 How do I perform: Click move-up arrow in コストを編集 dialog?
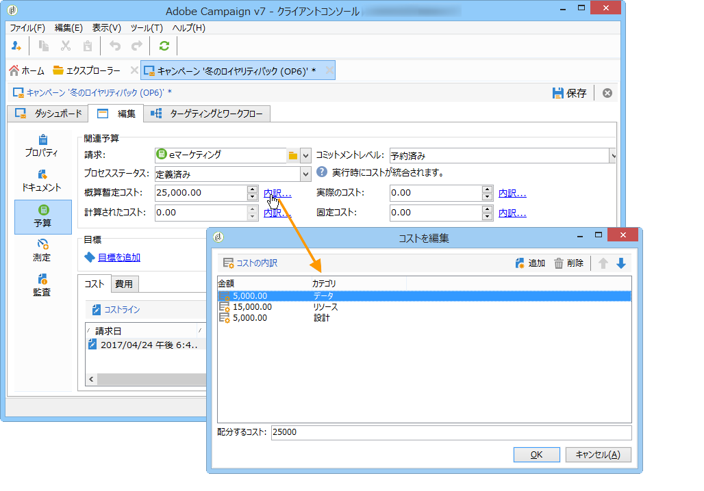click(x=603, y=263)
